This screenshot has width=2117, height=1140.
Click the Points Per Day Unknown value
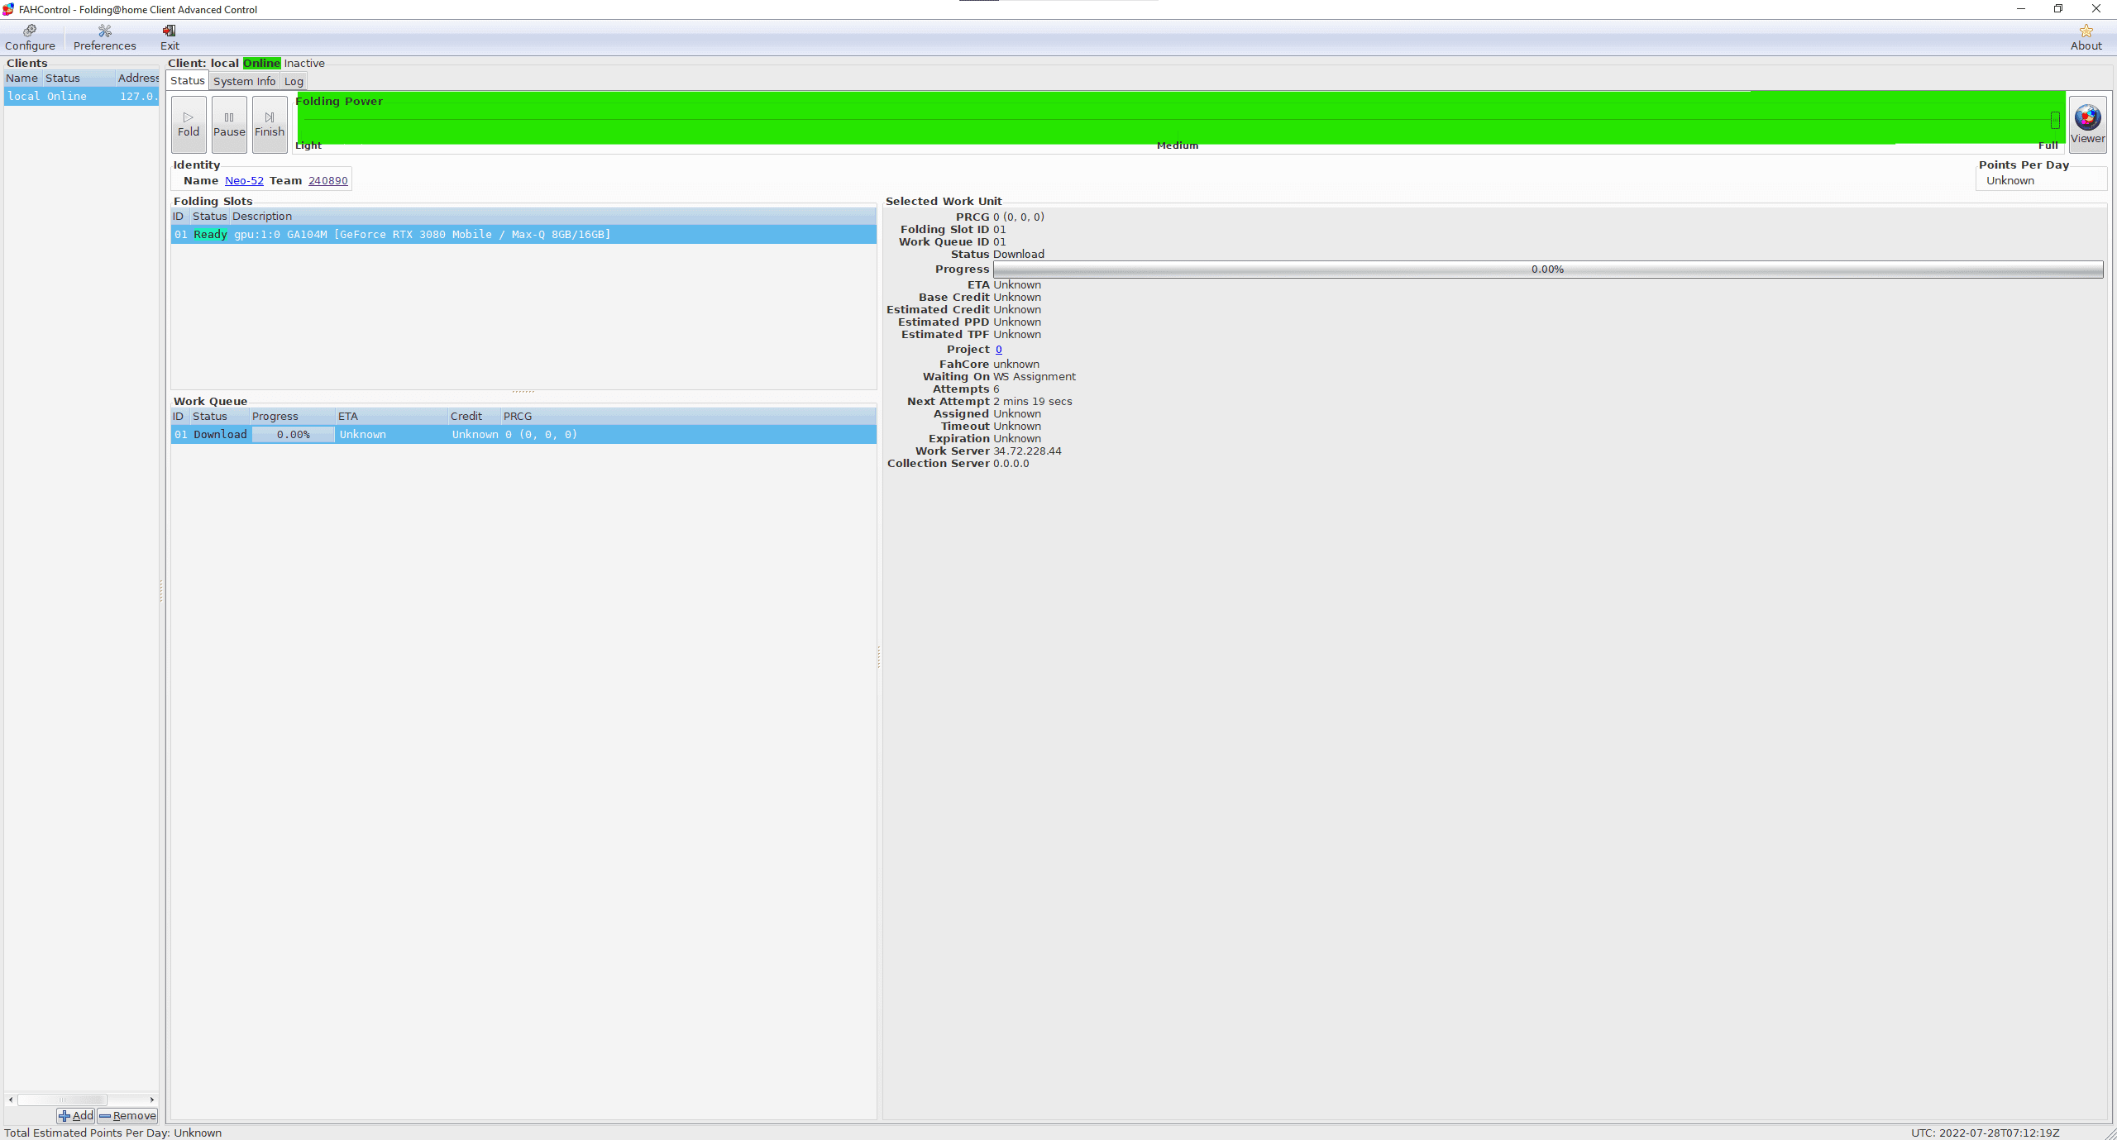click(x=2010, y=180)
